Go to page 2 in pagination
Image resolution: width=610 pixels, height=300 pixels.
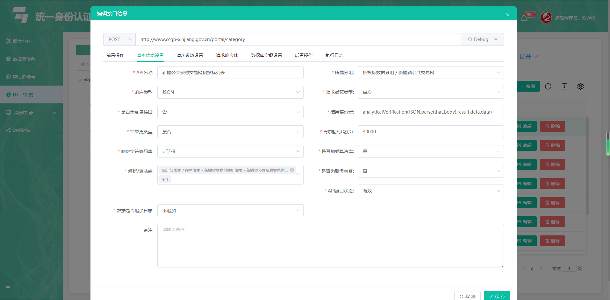pos(532,269)
